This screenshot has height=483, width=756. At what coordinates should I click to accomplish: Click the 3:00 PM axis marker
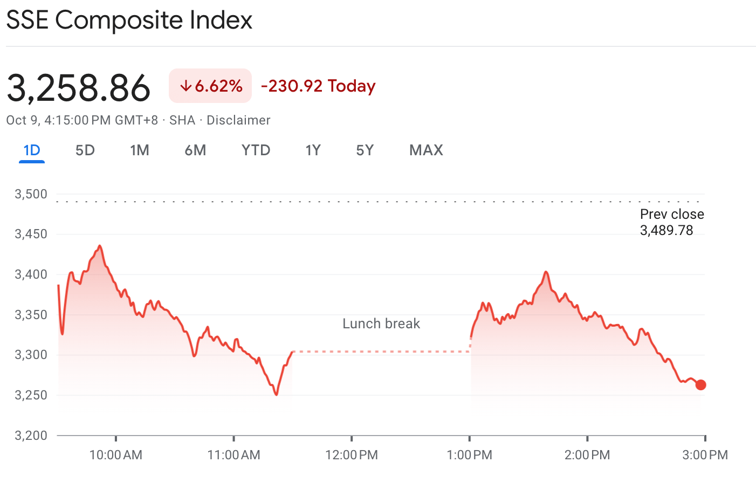coord(705,455)
